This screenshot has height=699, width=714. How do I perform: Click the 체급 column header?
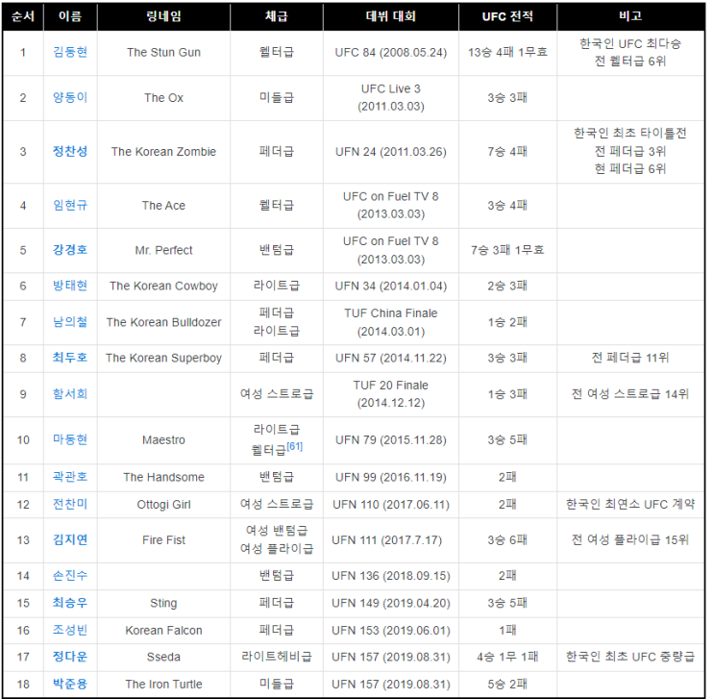pos(277,16)
